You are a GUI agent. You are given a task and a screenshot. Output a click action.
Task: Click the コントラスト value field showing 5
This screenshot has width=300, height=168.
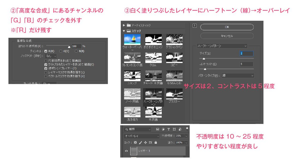246,64
